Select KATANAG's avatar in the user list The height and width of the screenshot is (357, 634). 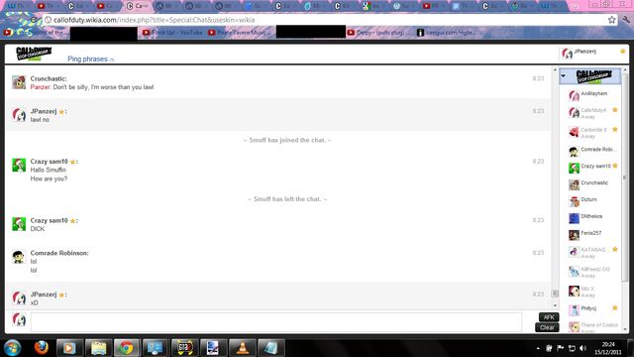tap(574, 252)
